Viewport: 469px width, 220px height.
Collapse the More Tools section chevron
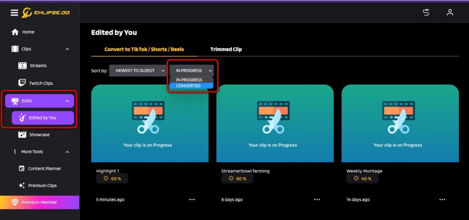[x=67, y=152]
